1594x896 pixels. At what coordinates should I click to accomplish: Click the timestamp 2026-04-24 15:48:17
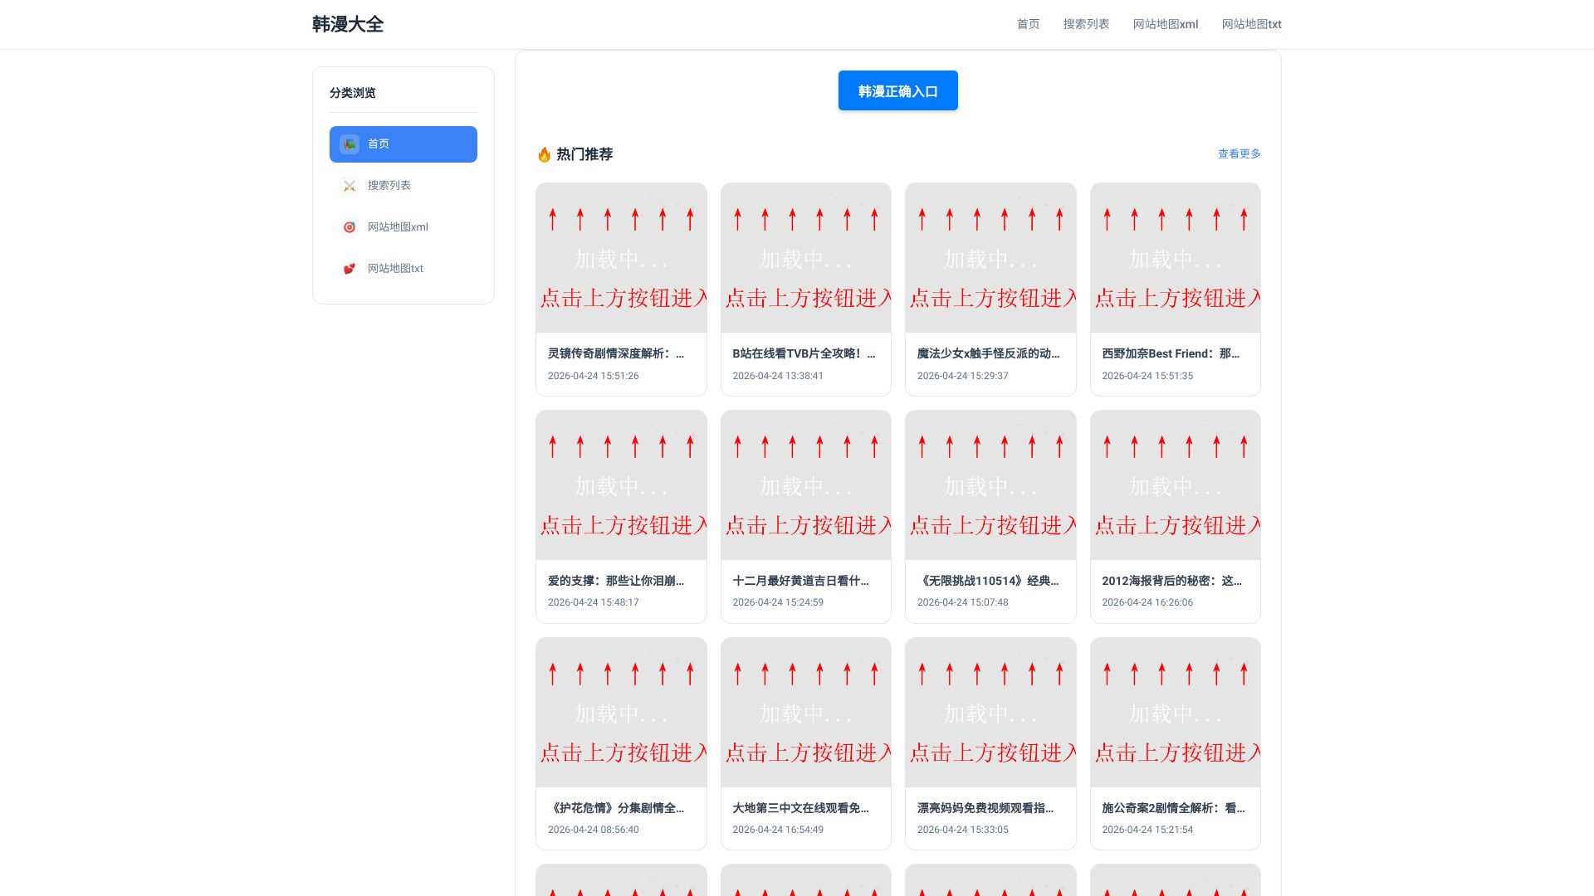click(x=594, y=602)
